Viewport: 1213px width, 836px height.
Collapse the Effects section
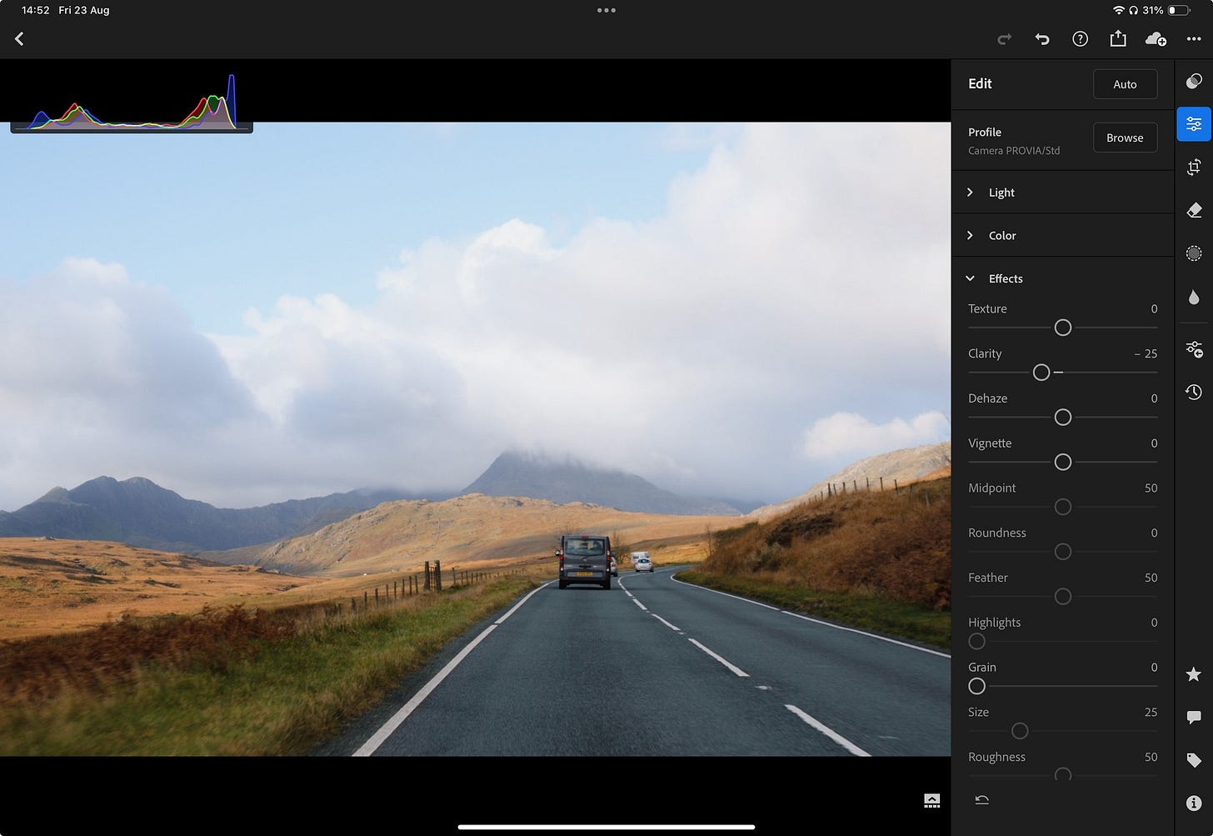tap(1062, 278)
